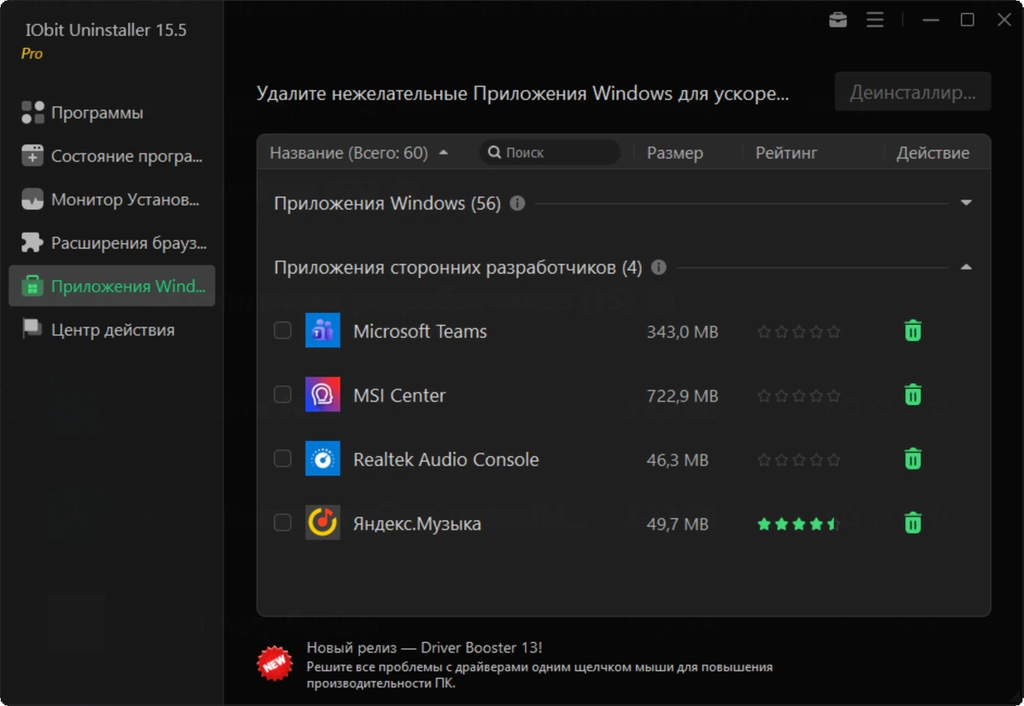Click the magnifier search icon
Image resolution: width=1024 pixels, height=706 pixels.
(494, 153)
